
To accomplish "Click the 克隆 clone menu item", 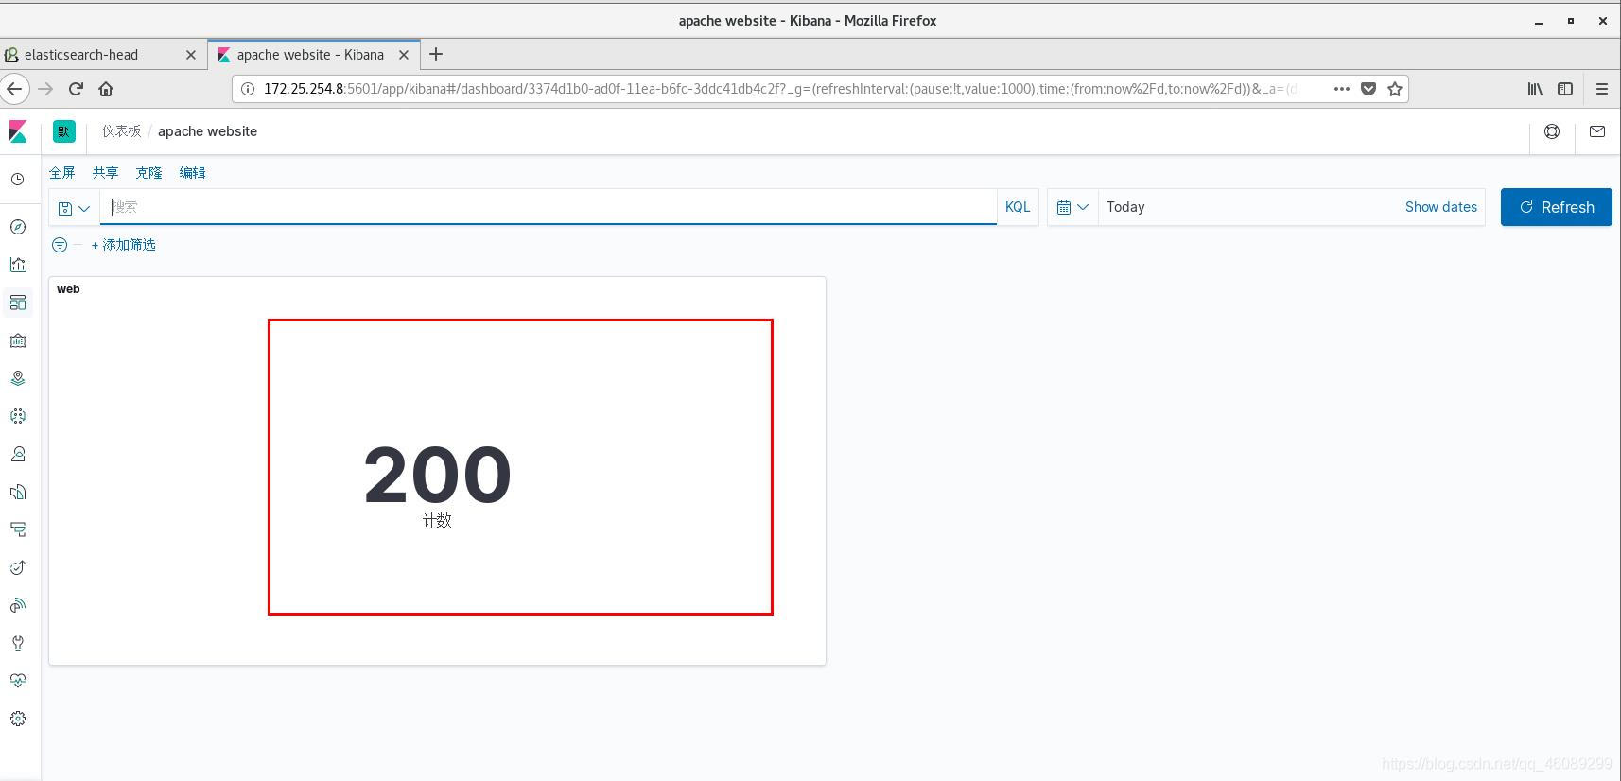I will coord(149,173).
